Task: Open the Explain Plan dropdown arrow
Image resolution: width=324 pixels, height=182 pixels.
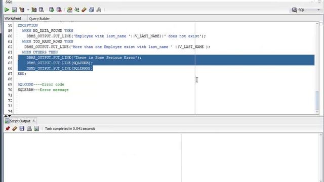Action: coord(28,10)
